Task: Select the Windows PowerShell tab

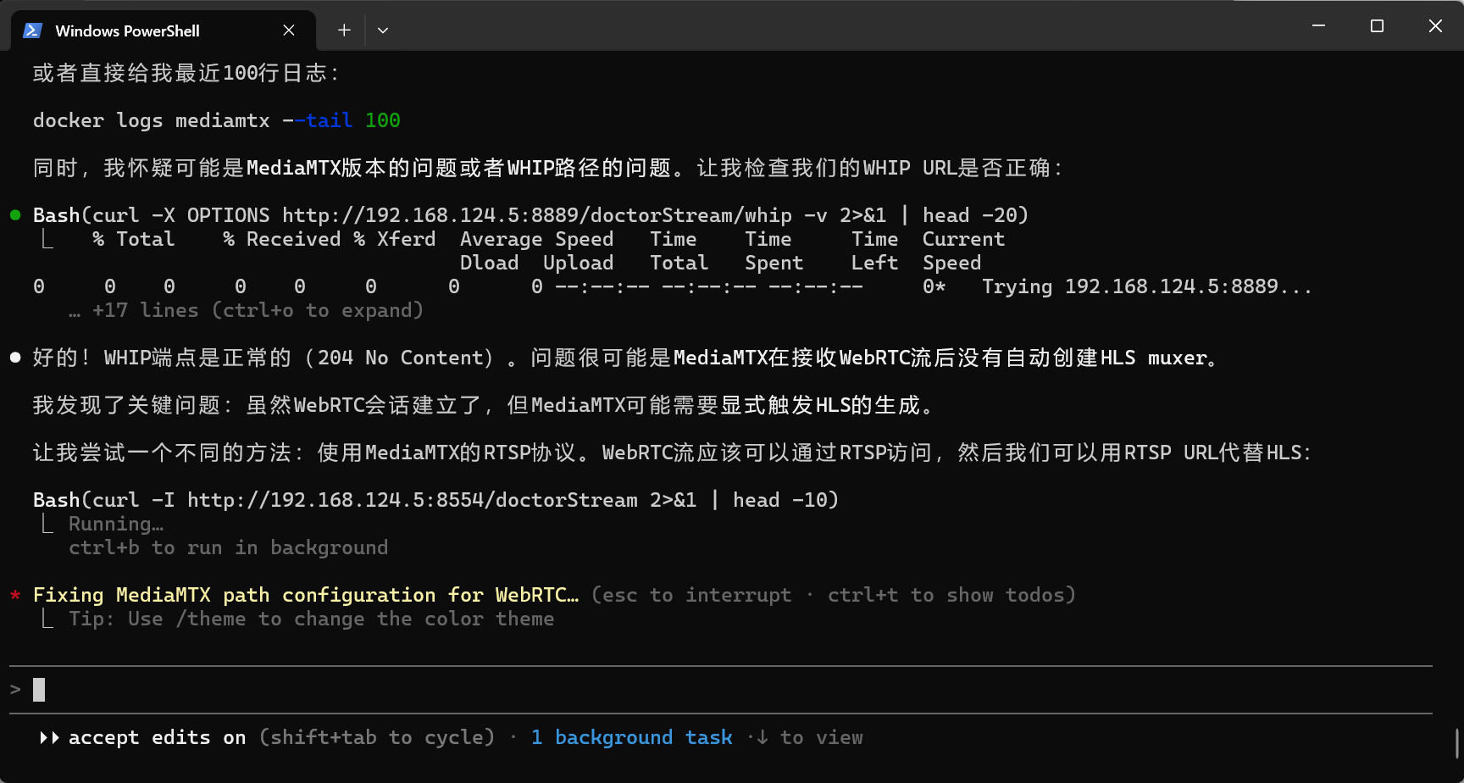Action: tap(163, 31)
